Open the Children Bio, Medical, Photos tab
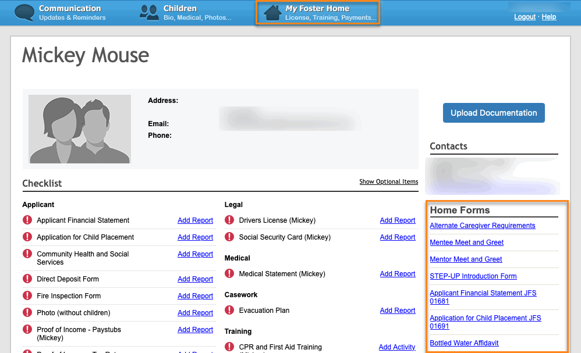Image resolution: width=581 pixels, height=353 pixels. 186,13
